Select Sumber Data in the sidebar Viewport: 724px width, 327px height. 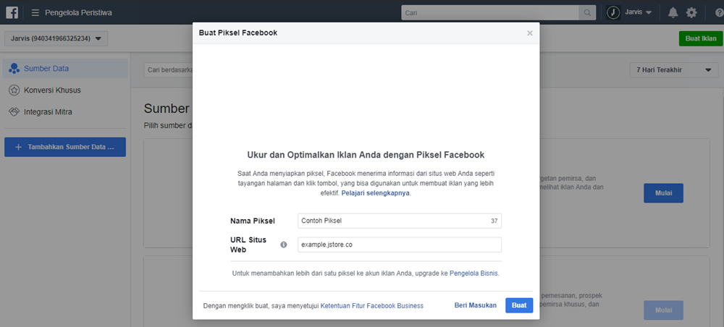[65, 69]
